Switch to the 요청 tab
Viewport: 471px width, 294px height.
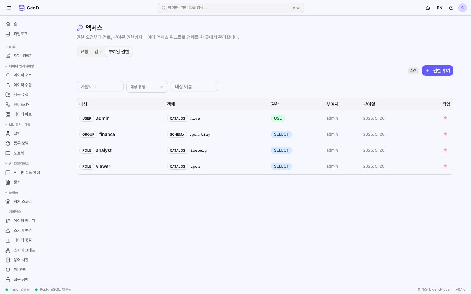pos(84,52)
